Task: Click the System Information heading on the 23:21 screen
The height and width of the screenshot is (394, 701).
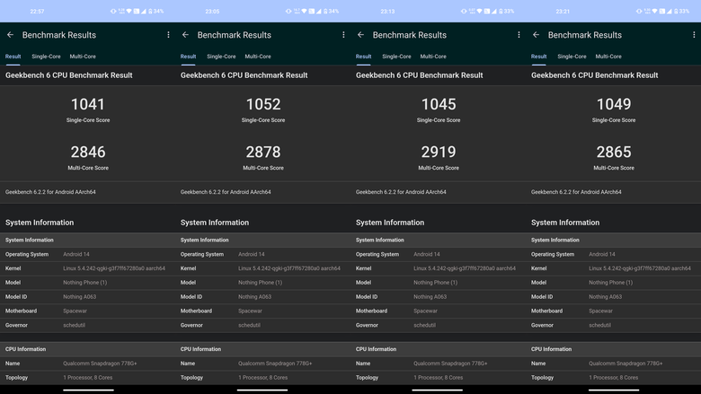Action: tap(565, 223)
